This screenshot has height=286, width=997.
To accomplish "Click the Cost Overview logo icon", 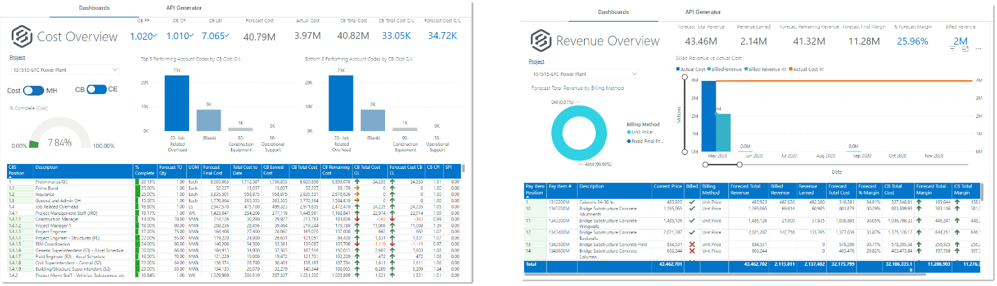I will click(x=22, y=36).
